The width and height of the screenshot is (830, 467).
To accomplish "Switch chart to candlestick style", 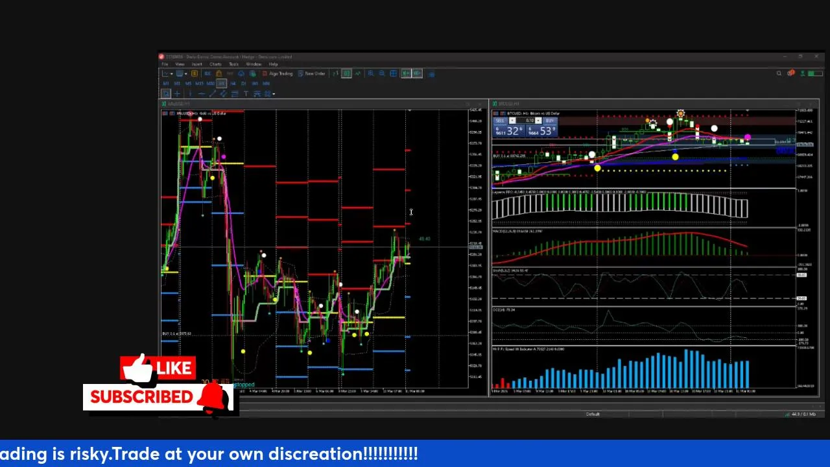I will [346, 73].
